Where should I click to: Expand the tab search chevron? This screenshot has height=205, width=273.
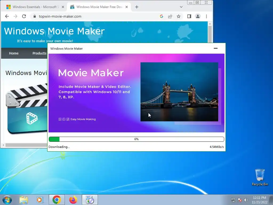tap(181, 7)
